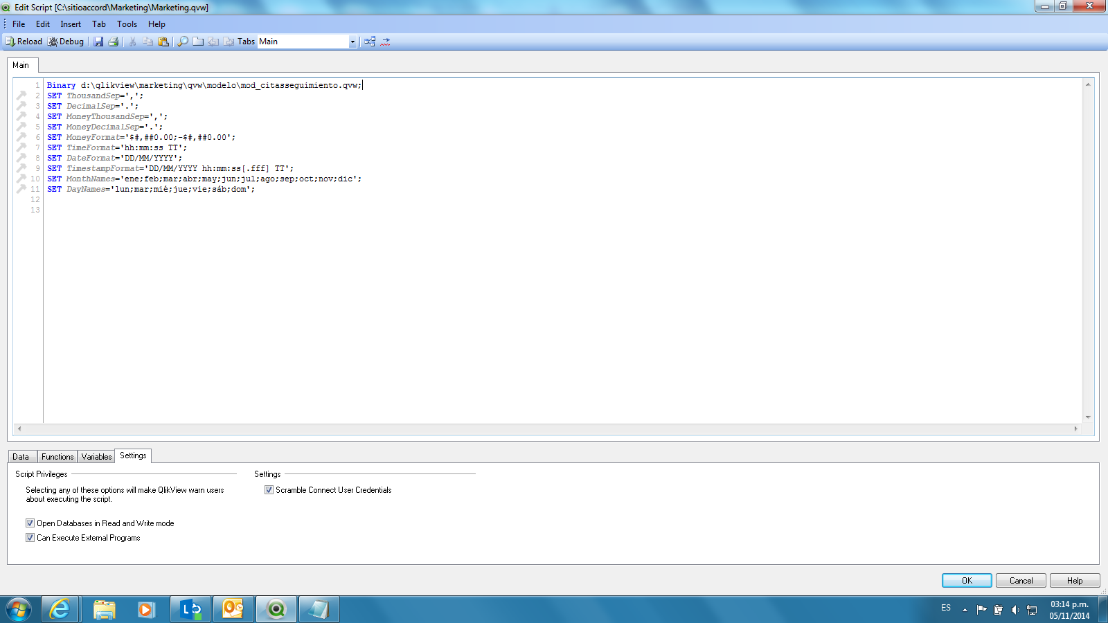The height and width of the screenshot is (623, 1108).
Task: Click horizontal scrollbar left arrow
Action: (x=19, y=428)
